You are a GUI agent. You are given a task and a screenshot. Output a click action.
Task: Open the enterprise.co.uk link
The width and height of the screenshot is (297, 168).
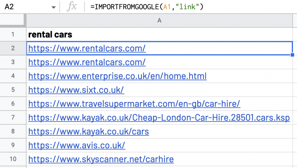[117, 76]
